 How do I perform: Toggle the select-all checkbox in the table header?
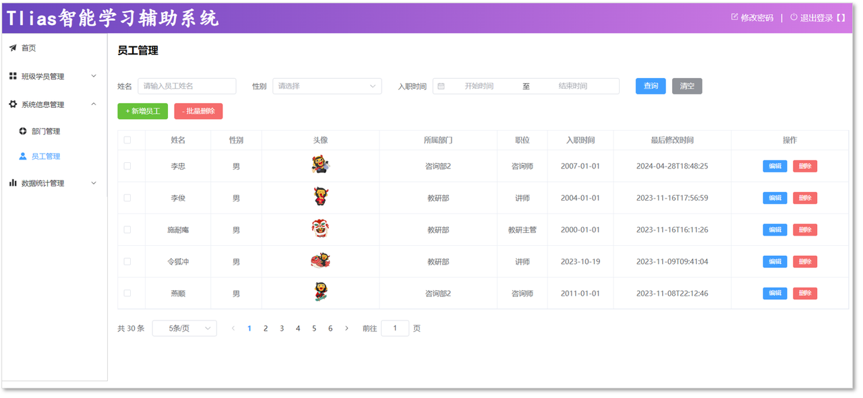[127, 140]
